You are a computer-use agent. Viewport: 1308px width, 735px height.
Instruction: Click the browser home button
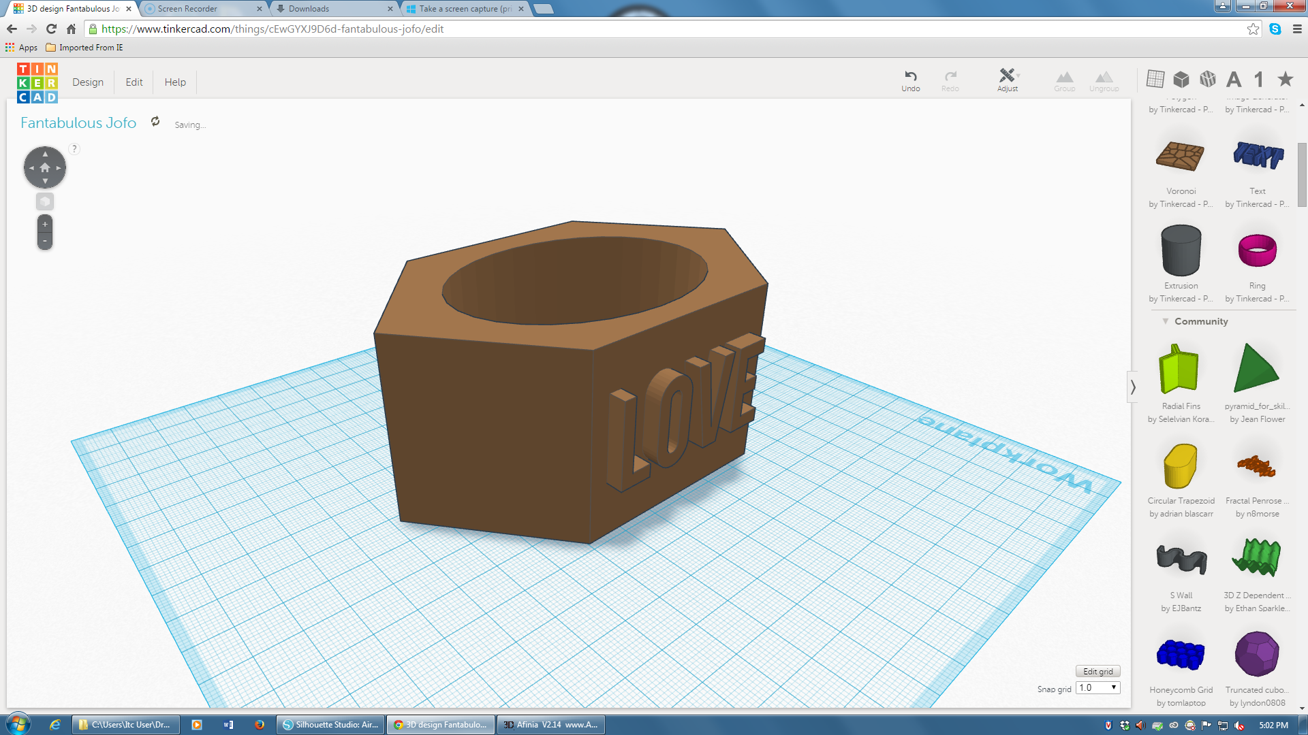pyautogui.click(x=71, y=29)
